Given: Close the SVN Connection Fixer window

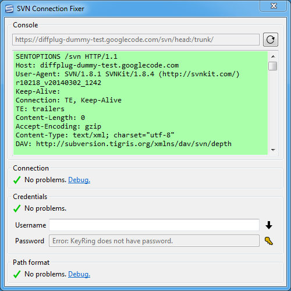Looking at the screenshot, I should pyautogui.click(x=274, y=6).
